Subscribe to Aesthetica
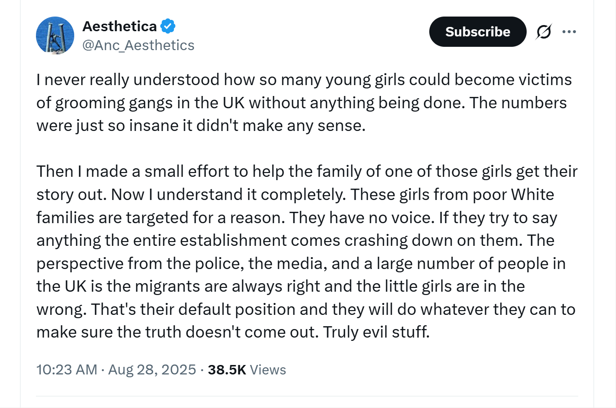616x408 pixels. point(477,32)
